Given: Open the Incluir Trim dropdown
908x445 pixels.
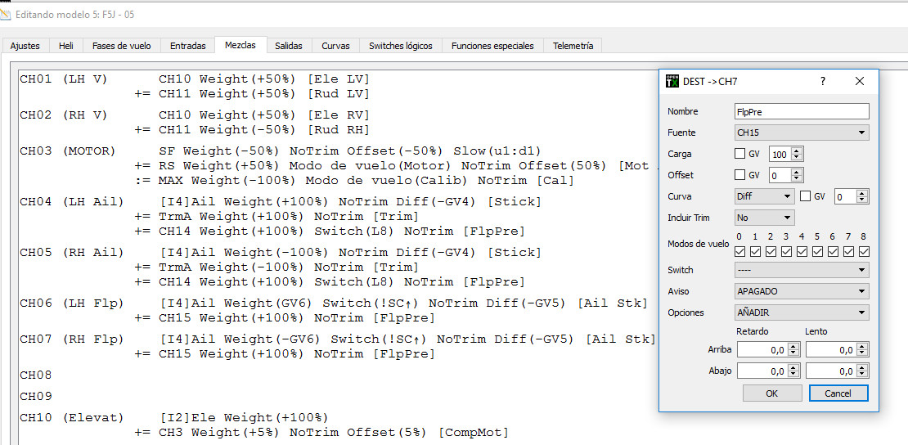Looking at the screenshot, I should click(764, 218).
